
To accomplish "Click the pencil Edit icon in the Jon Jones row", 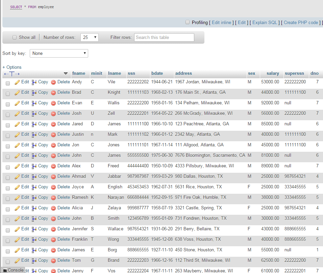I will click(17, 145).
